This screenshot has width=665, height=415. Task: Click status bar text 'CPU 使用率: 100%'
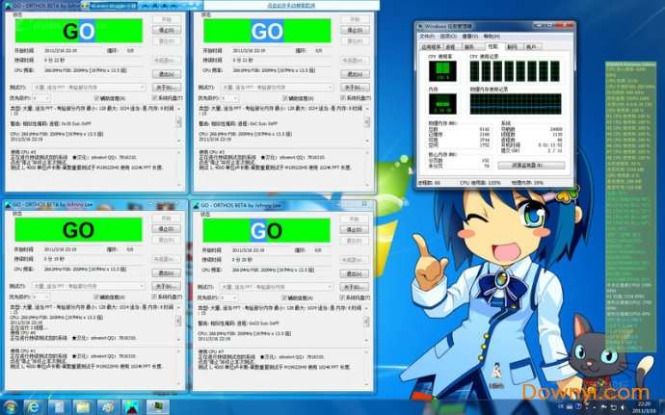[x=480, y=183]
